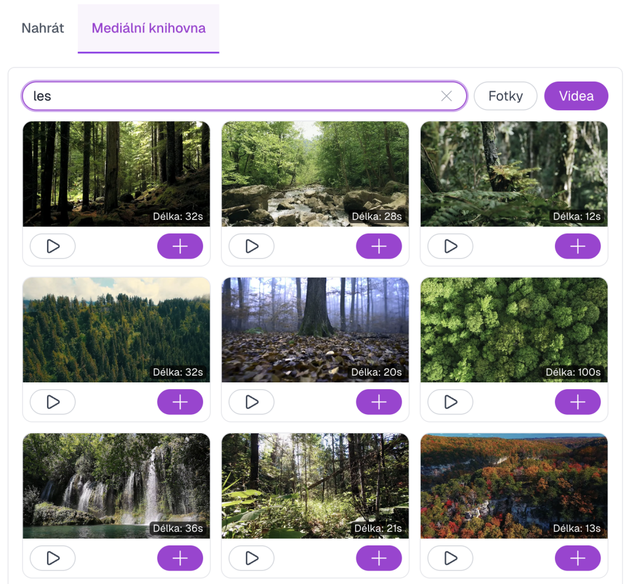Screen dimensions: 628x584
Task: Play the 32s dark forest video
Action: [x=52, y=246]
